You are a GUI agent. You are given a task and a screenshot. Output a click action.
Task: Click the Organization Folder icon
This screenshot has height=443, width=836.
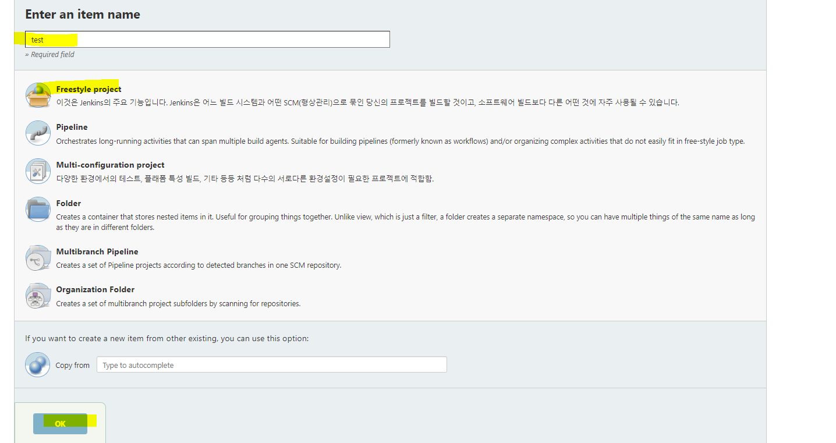click(38, 296)
